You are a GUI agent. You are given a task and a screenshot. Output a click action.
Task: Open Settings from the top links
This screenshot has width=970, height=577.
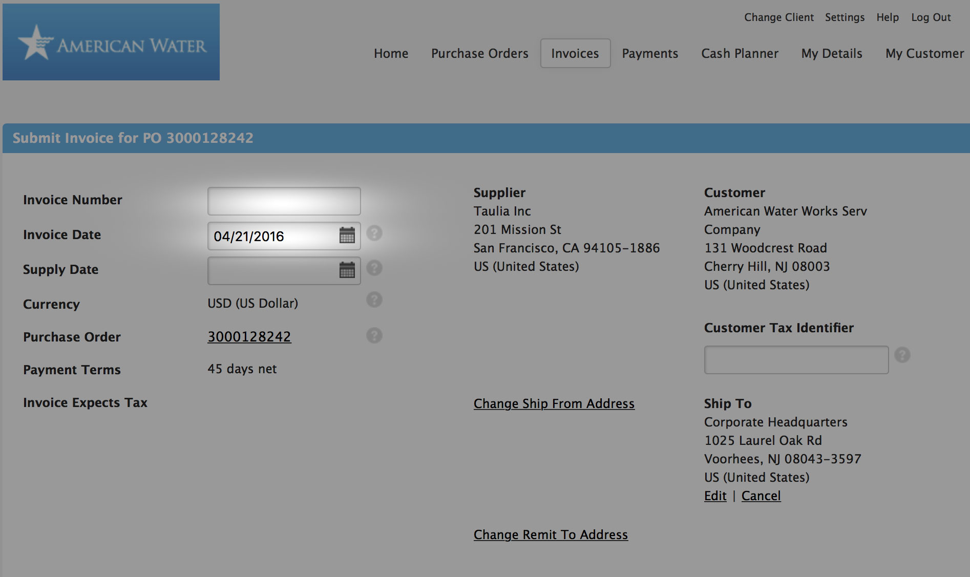tap(845, 17)
